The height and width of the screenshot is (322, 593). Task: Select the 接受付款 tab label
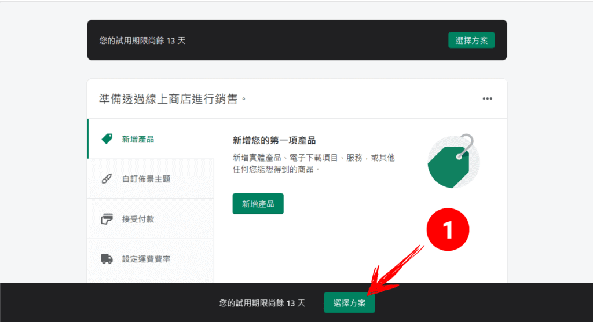tap(138, 219)
